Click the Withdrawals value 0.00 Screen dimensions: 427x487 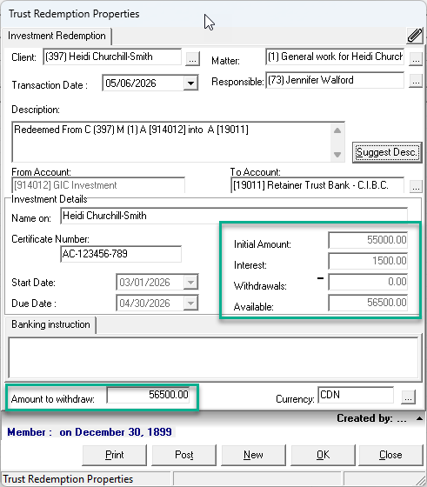pos(368,282)
